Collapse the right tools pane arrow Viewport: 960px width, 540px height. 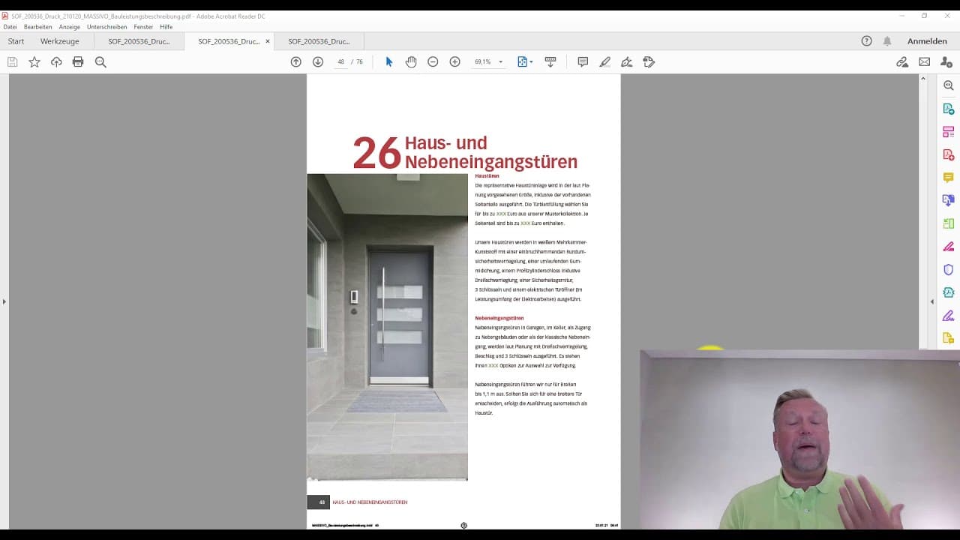(x=932, y=301)
